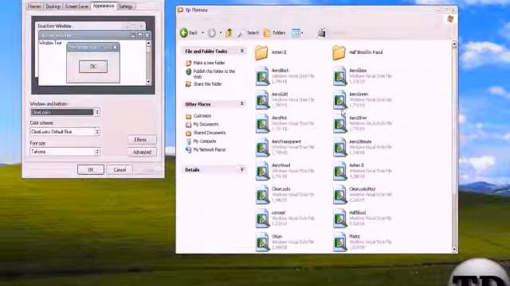Select the concept visual style file

[285, 218]
